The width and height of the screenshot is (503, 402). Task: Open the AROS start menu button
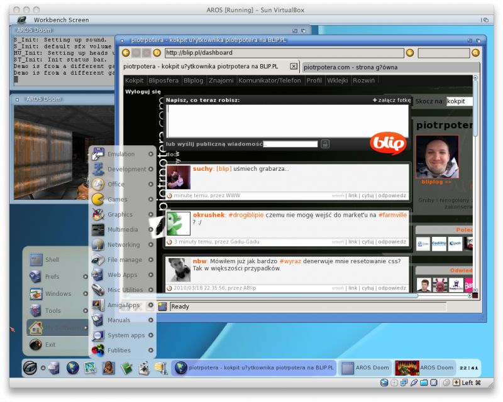(x=30, y=367)
